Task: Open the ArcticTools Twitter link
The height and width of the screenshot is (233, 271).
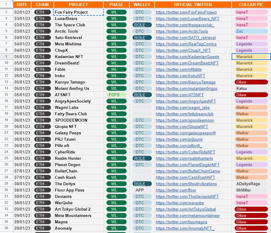Action: (182, 31)
